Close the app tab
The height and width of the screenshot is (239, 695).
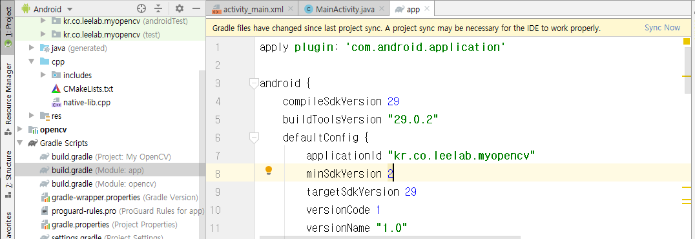pyautogui.click(x=427, y=8)
